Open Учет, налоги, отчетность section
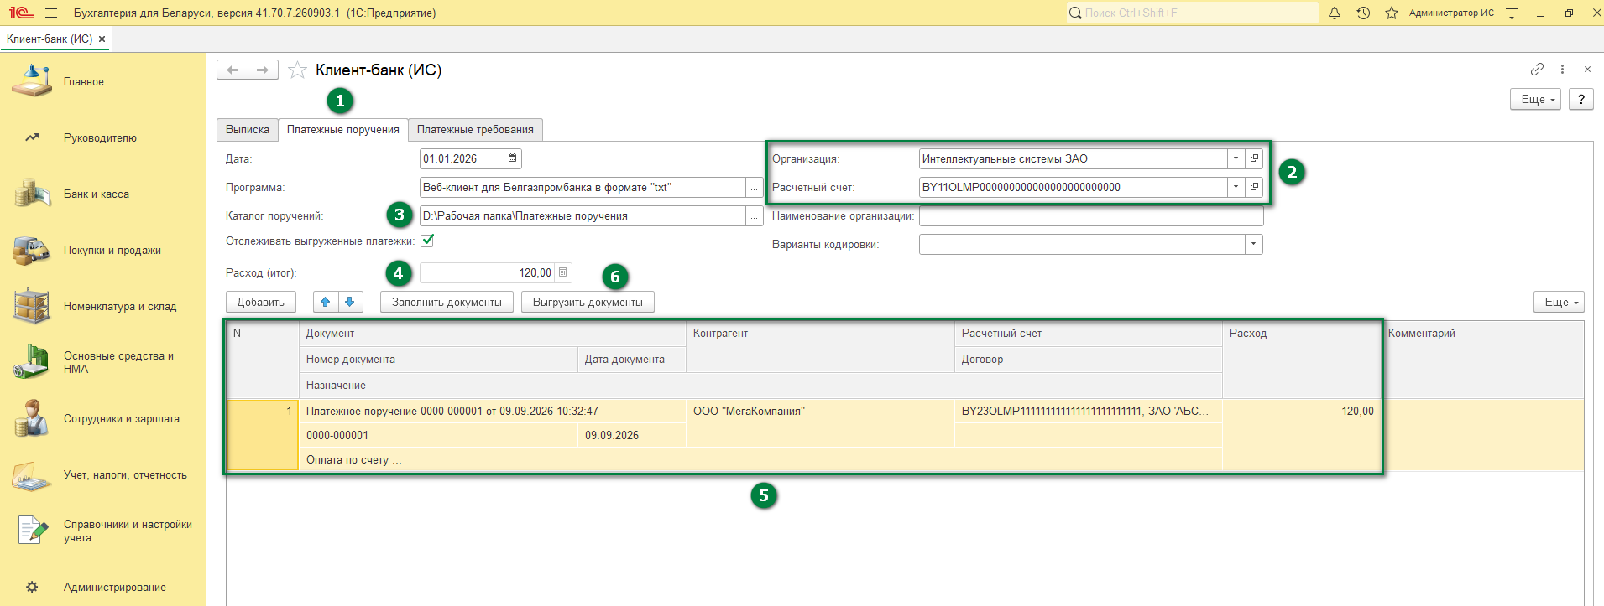 102,474
